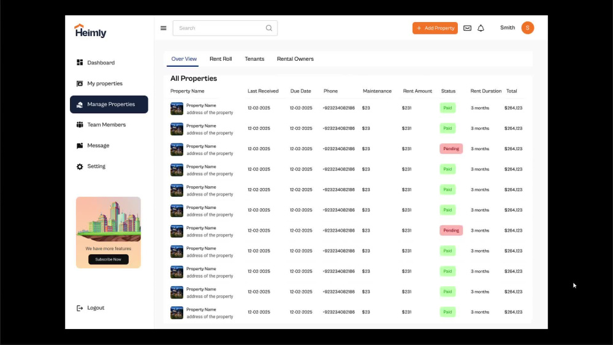Screen dimensions: 613x345
Task: Click the My properties sidebar icon
Action: click(80, 83)
